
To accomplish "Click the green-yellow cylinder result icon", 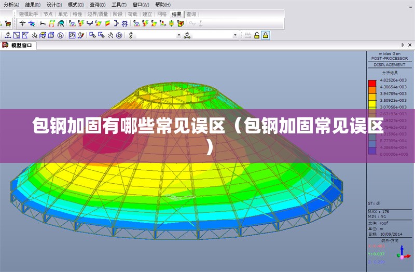I will tap(172, 23).
